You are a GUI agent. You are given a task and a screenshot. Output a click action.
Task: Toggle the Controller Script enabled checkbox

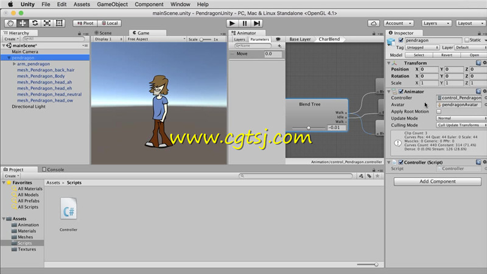click(401, 162)
